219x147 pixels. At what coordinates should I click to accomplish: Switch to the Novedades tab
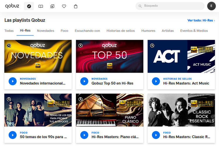[46, 31]
